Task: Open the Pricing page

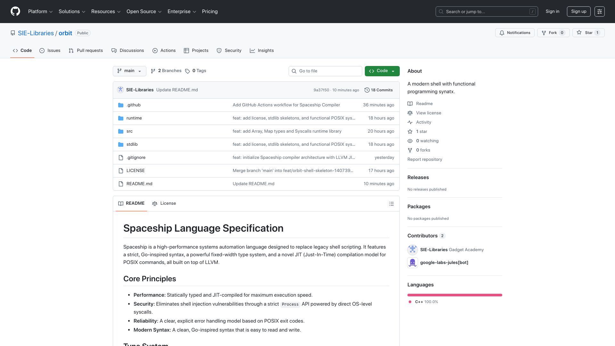Action: [210, 12]
